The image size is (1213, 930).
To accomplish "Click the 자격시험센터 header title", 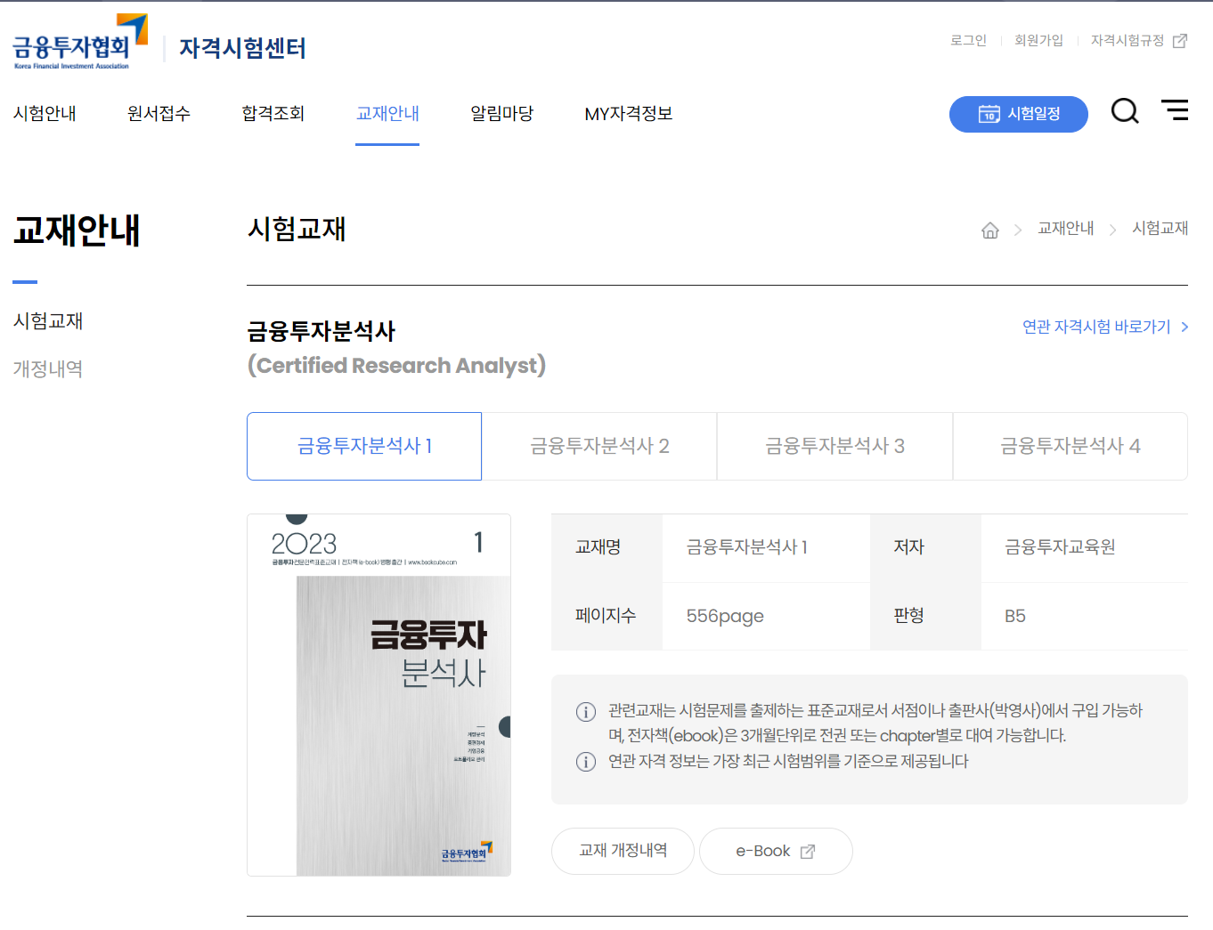I will coord(242,48).
